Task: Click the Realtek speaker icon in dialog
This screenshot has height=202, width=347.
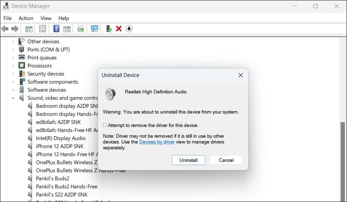Action: point(110,94)
